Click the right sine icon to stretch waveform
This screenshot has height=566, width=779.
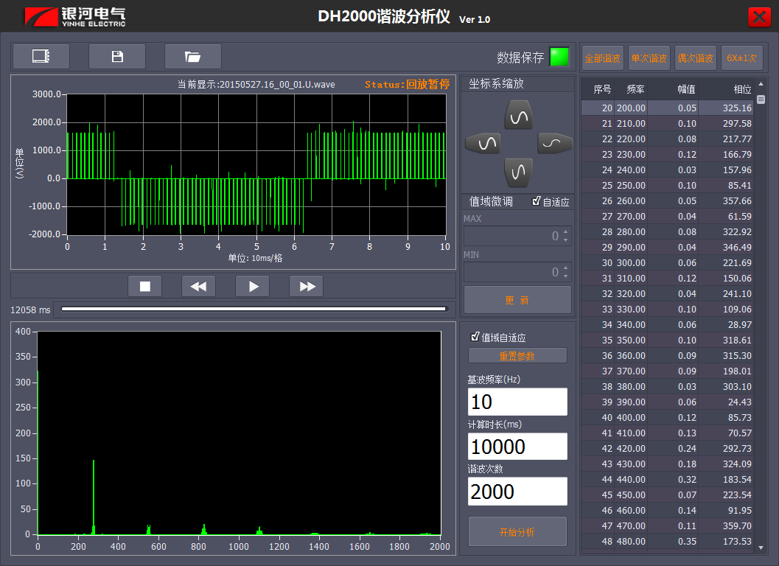(553, 143)
